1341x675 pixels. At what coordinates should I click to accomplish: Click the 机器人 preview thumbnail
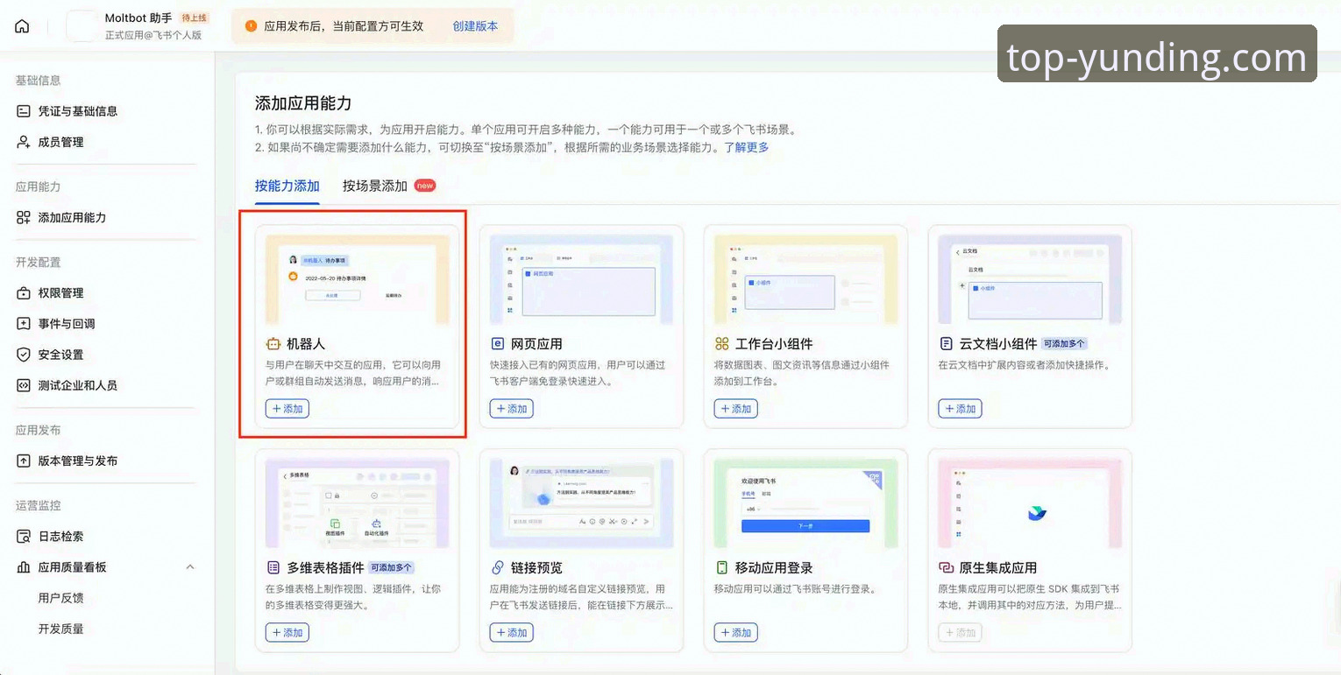(358, 279)
